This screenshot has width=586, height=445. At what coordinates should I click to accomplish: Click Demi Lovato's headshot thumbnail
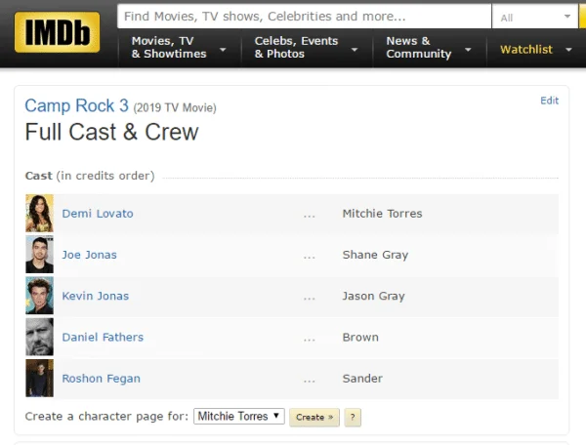pos(39,214)
